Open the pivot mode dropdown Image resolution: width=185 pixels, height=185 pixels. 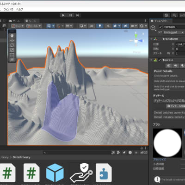(x=18, y=26)
